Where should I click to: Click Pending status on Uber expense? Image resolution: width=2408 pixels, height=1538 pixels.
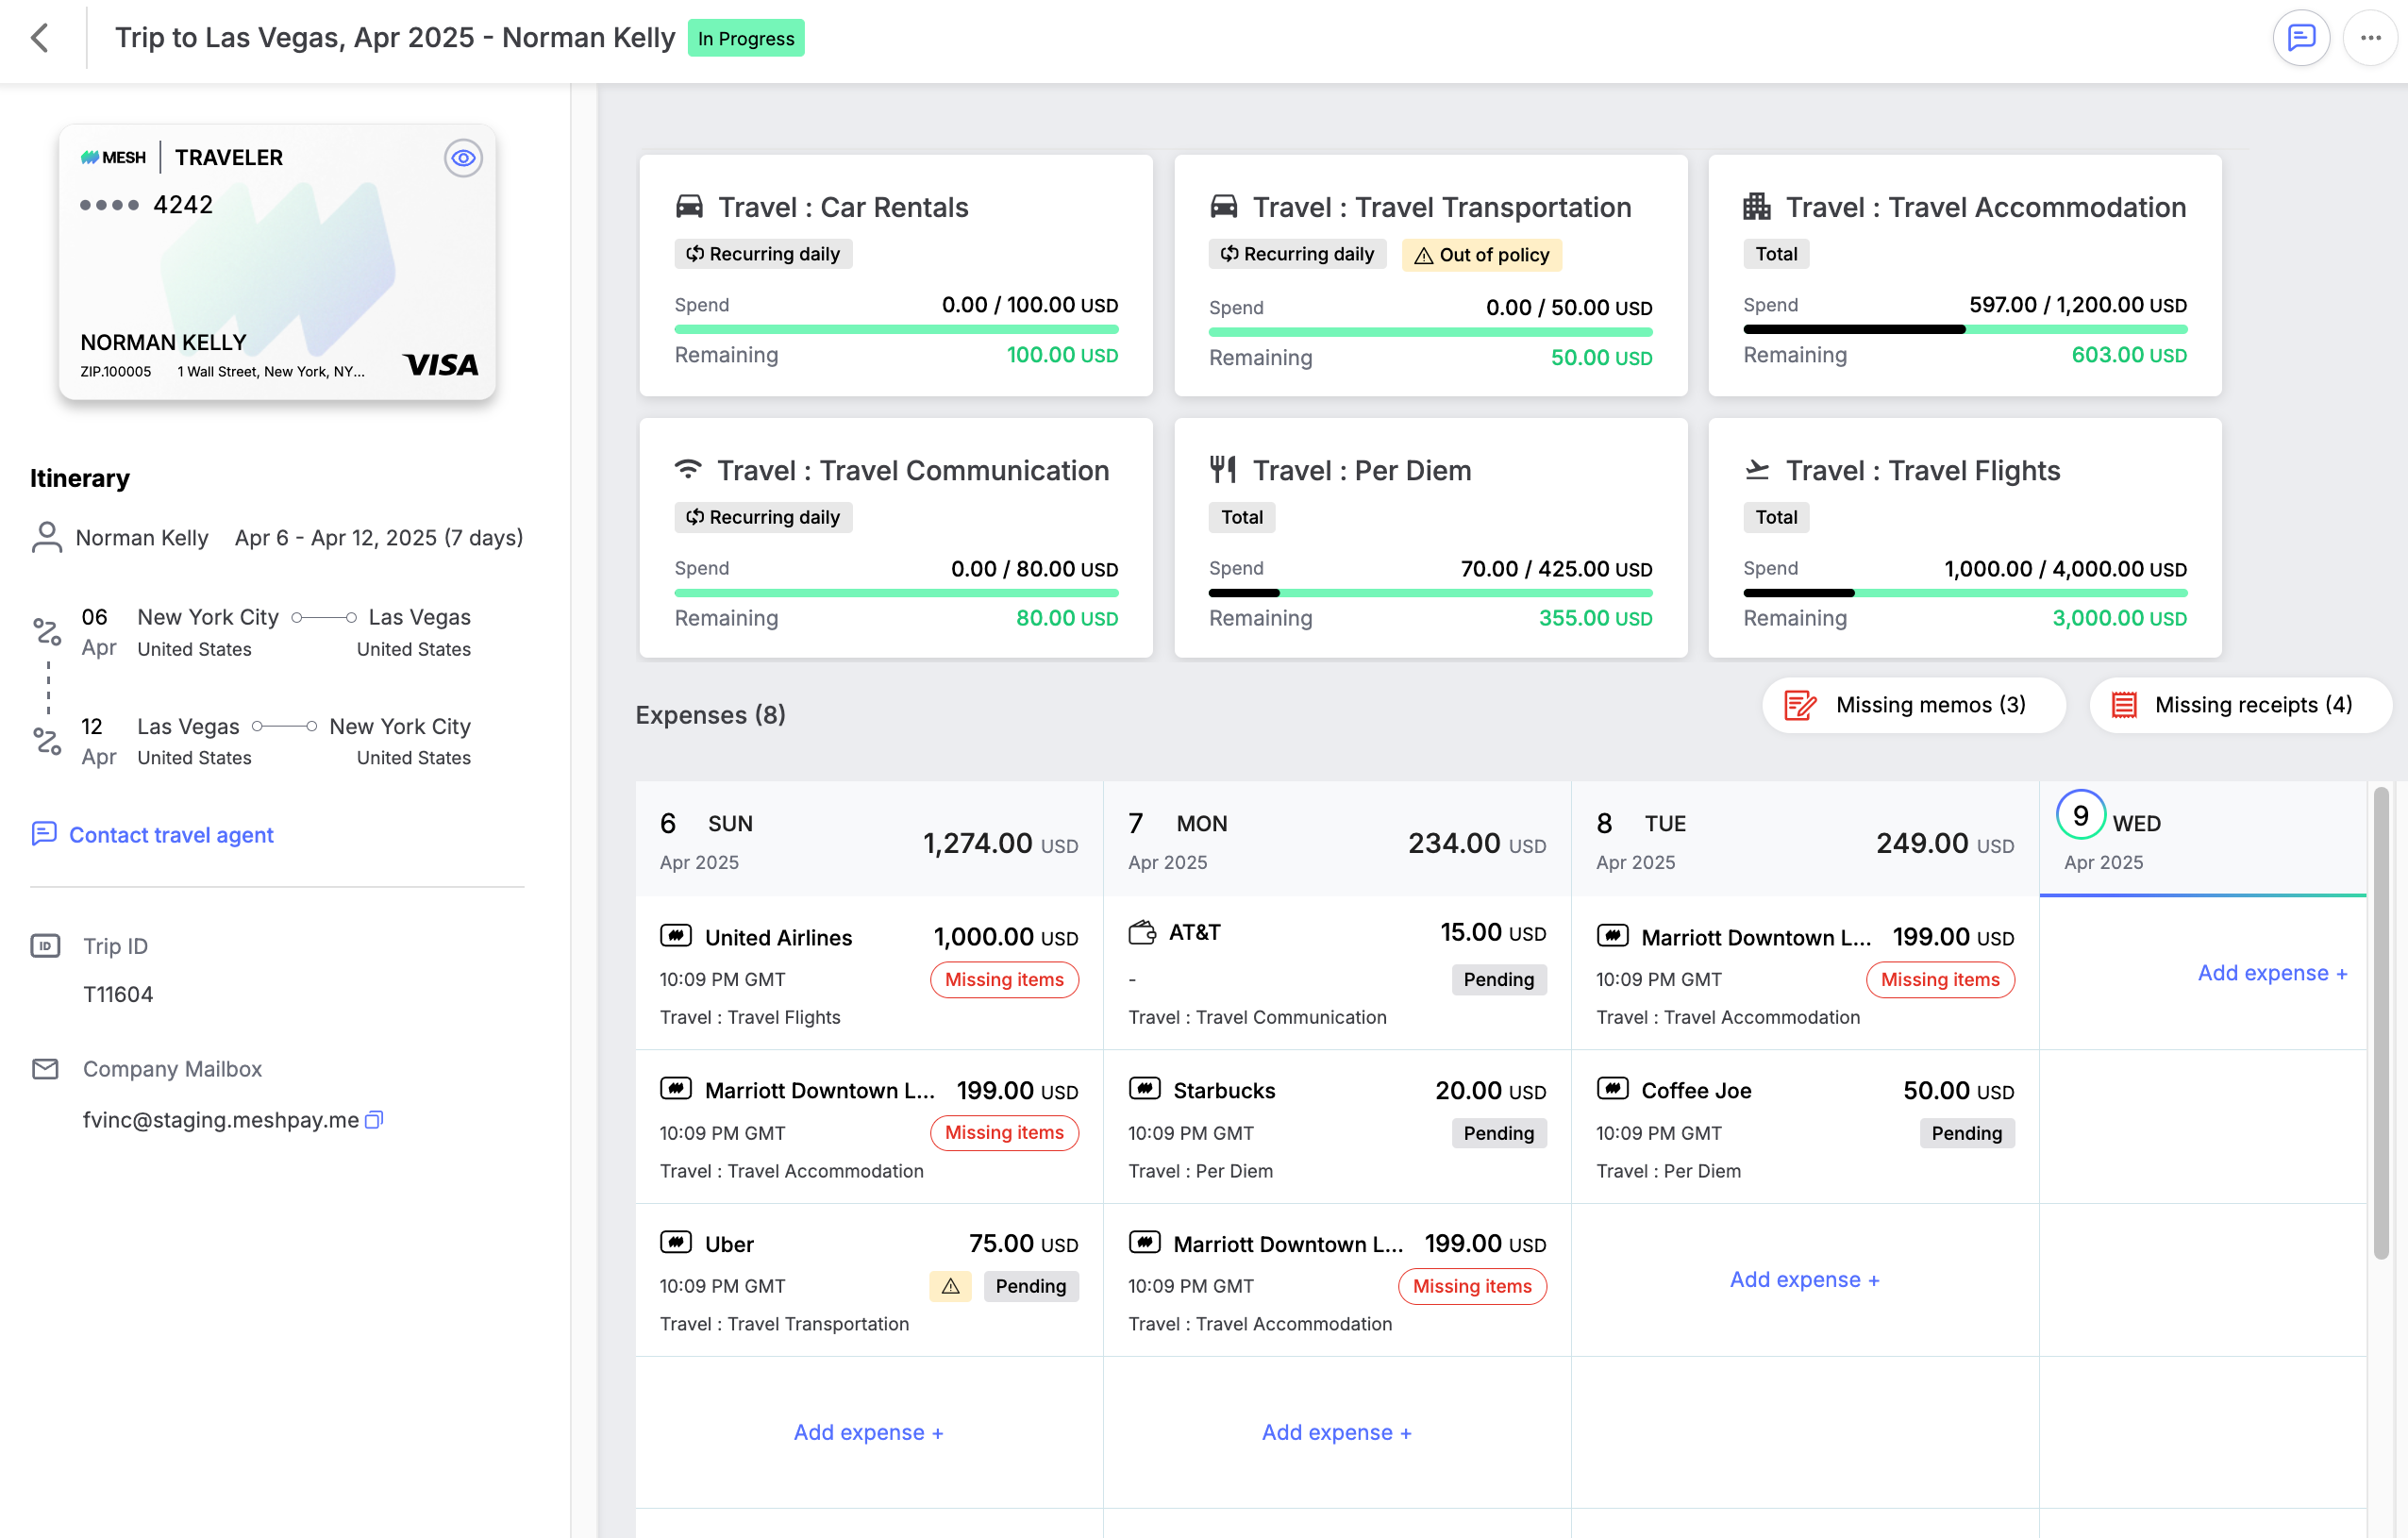coord(1030,1287)
